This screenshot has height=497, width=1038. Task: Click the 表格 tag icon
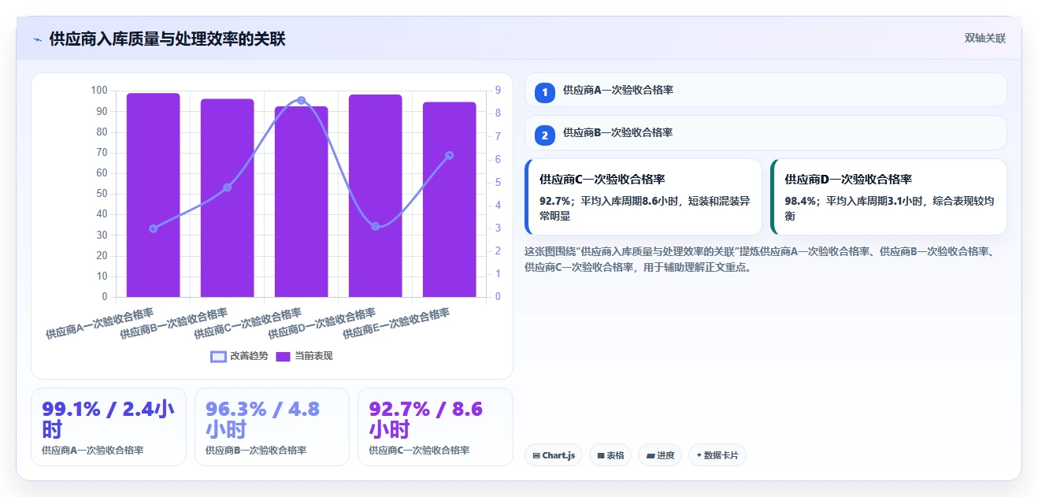pos(601,455)
